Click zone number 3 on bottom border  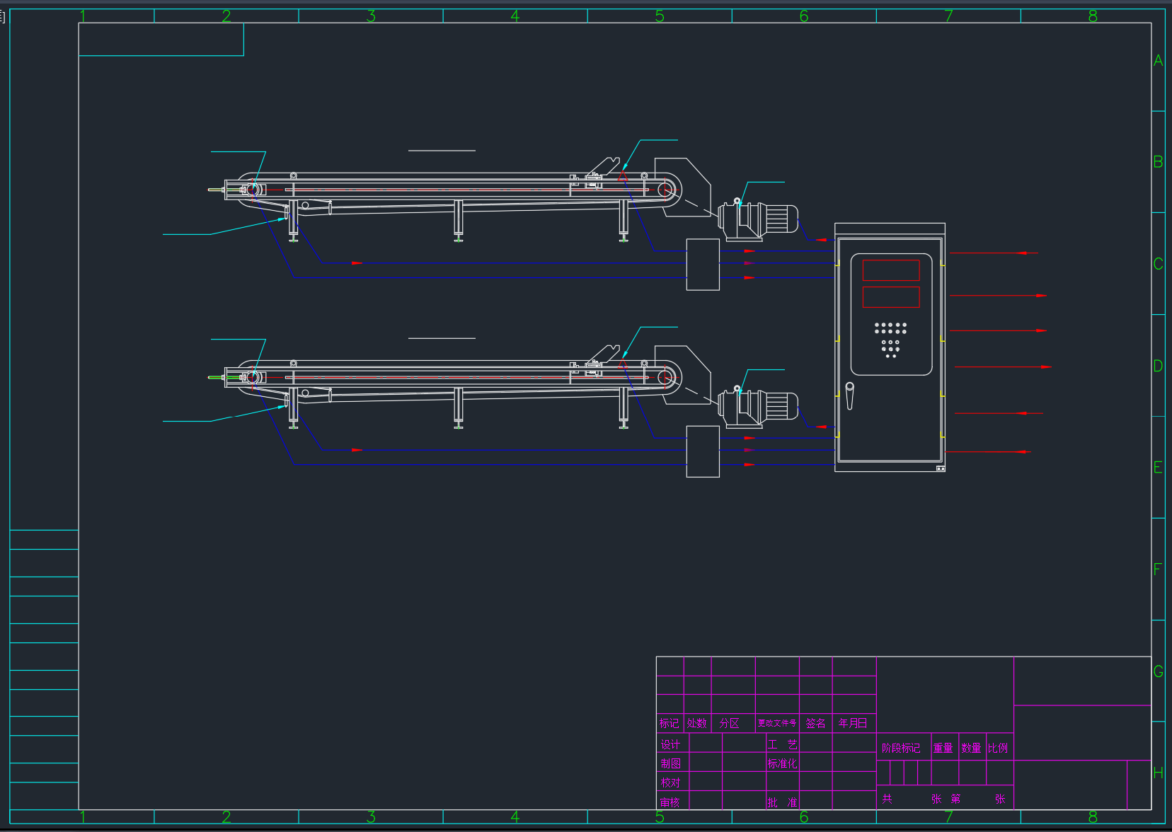tap(371, 817)
